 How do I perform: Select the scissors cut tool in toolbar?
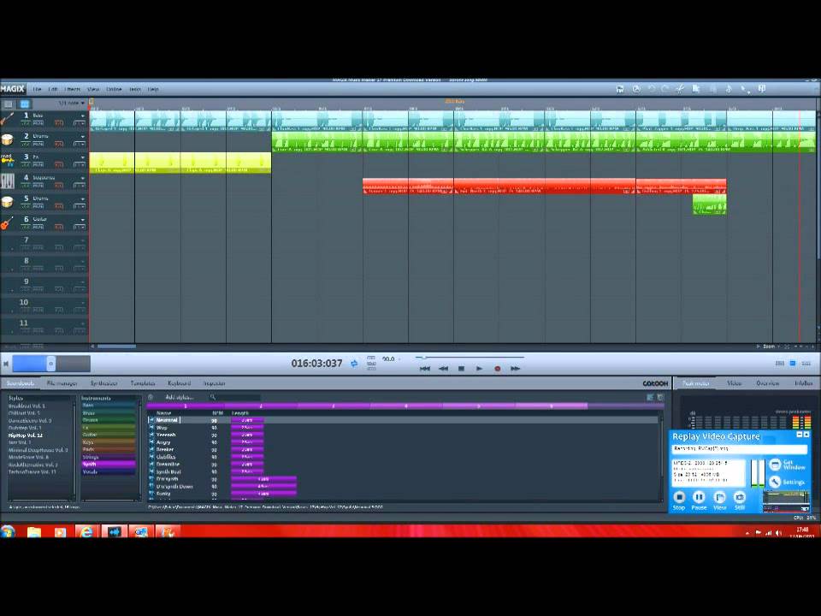pyautogui.click(x=680, y=89)
